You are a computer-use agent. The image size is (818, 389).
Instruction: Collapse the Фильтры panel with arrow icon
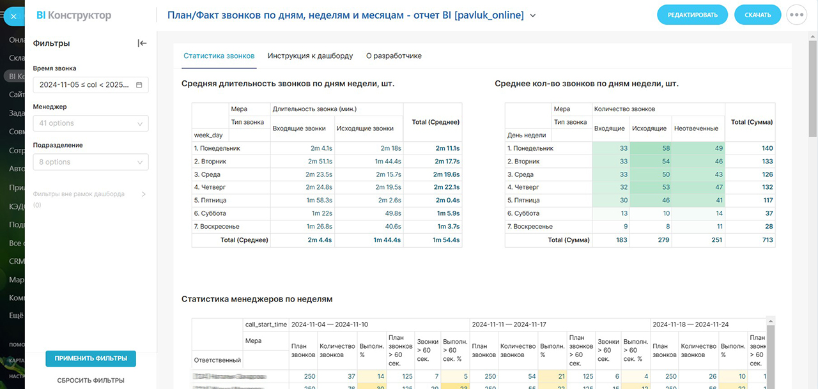pos(142,43)
